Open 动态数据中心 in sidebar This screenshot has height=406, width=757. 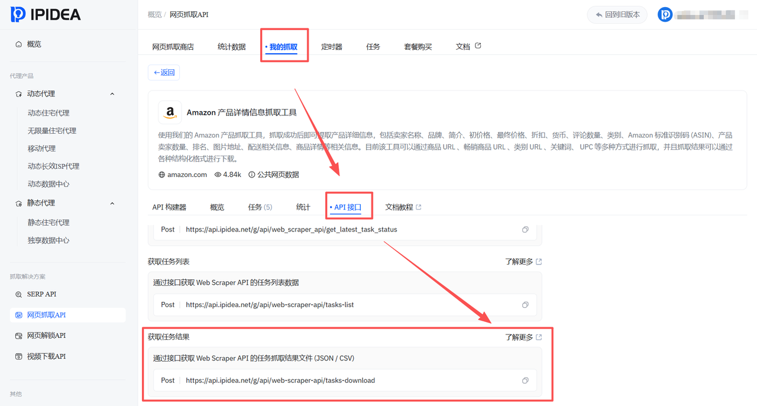point(48,184)
